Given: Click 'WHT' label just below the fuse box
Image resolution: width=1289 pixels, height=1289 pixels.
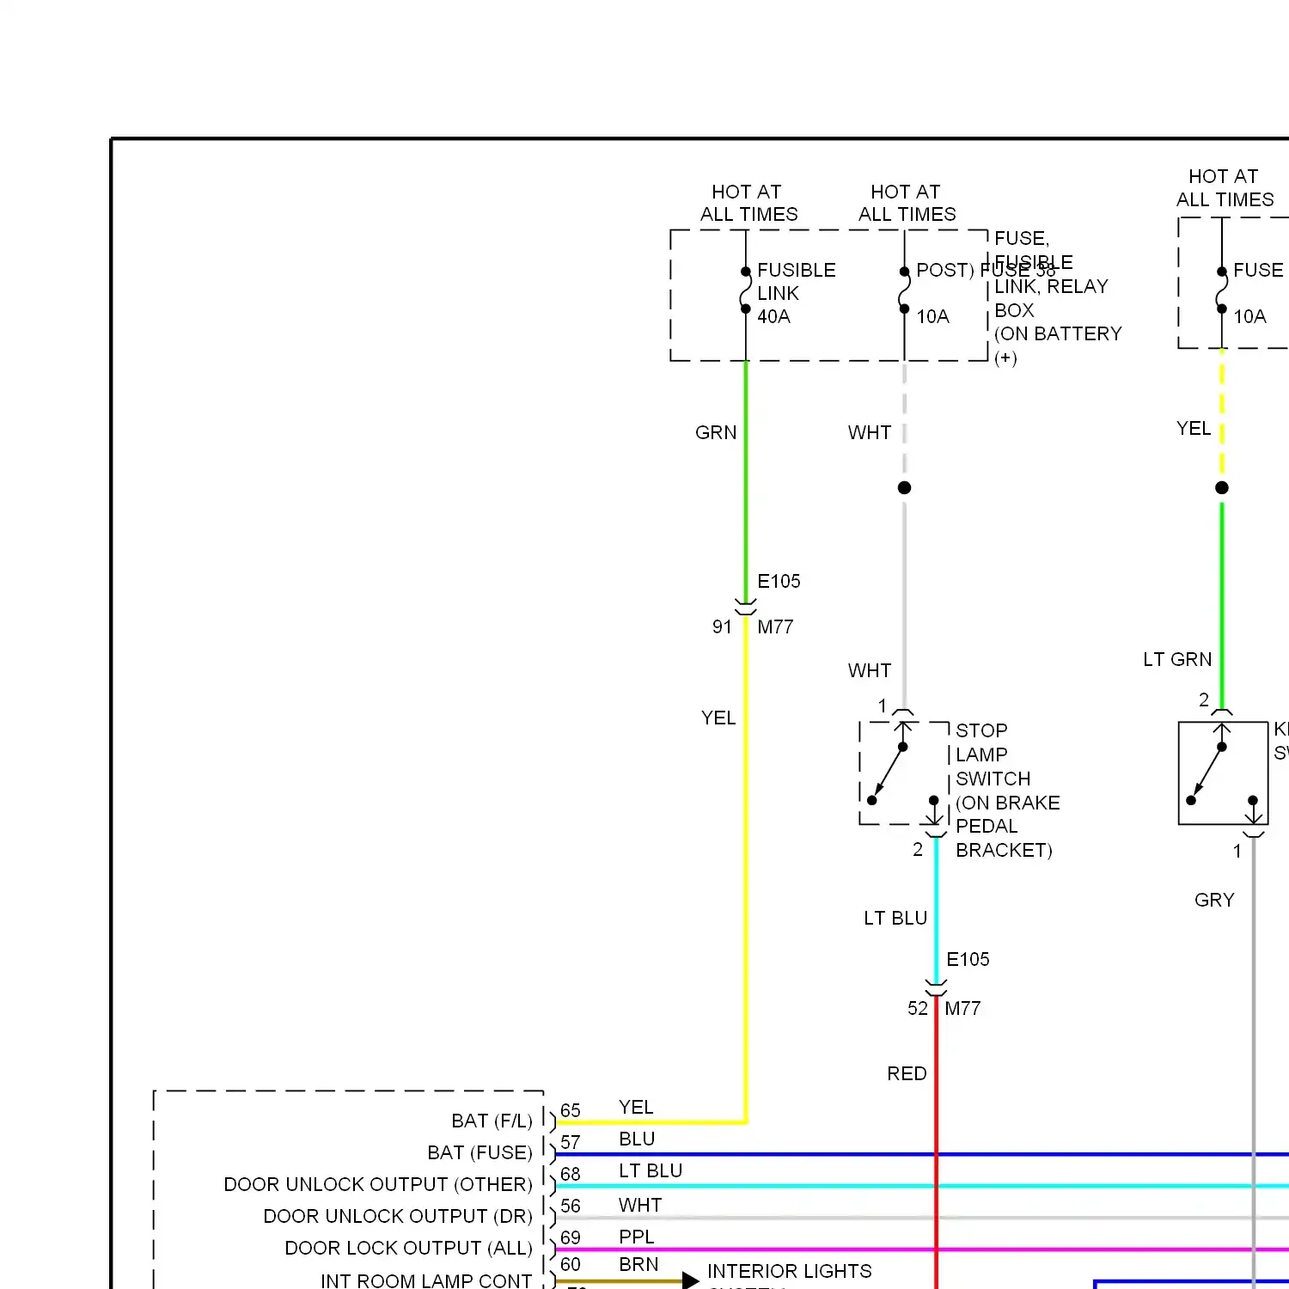Looking at the screenshot, I should pos(870,432).
